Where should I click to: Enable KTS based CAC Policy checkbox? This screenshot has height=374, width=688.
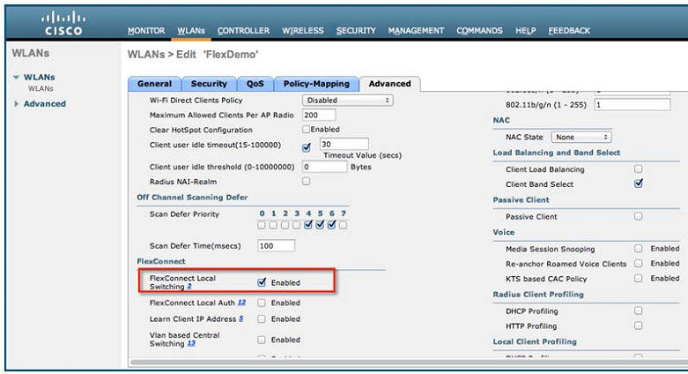638,278
